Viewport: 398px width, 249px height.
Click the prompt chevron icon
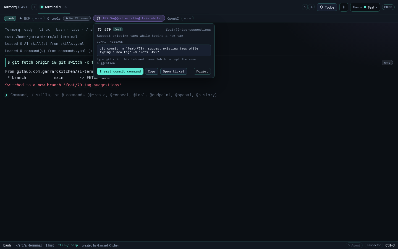(6, 95)
